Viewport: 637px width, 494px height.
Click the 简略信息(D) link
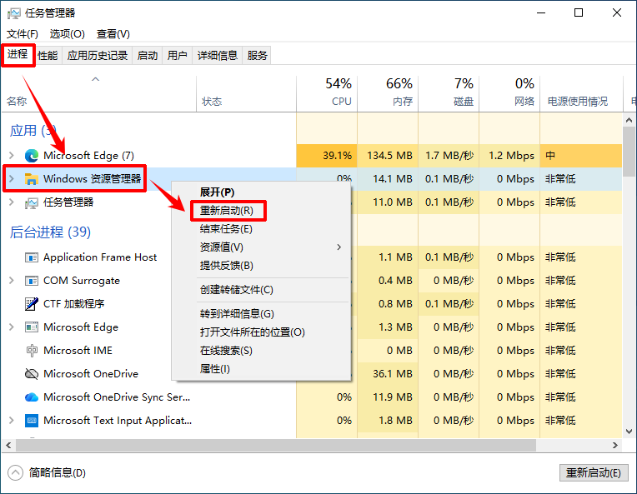pyautogui.click(x=58, y=473)
